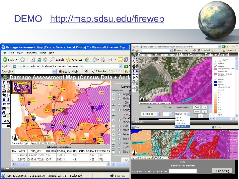
Task: Open the Tools menu
Action: coord(42,53)
